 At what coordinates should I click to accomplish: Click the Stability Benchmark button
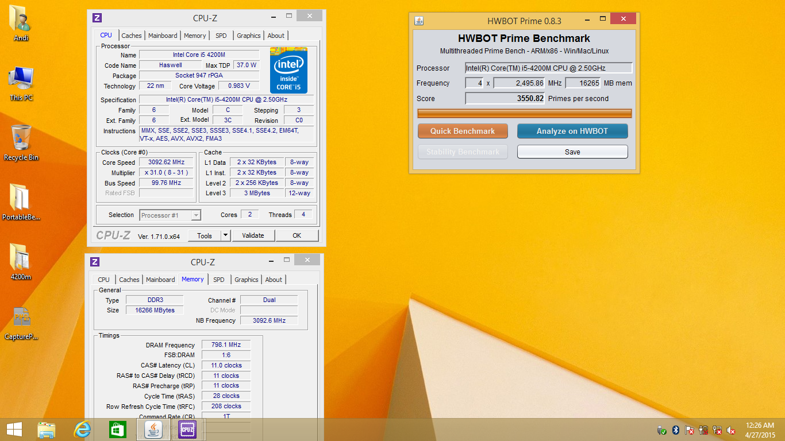(463, 152)
